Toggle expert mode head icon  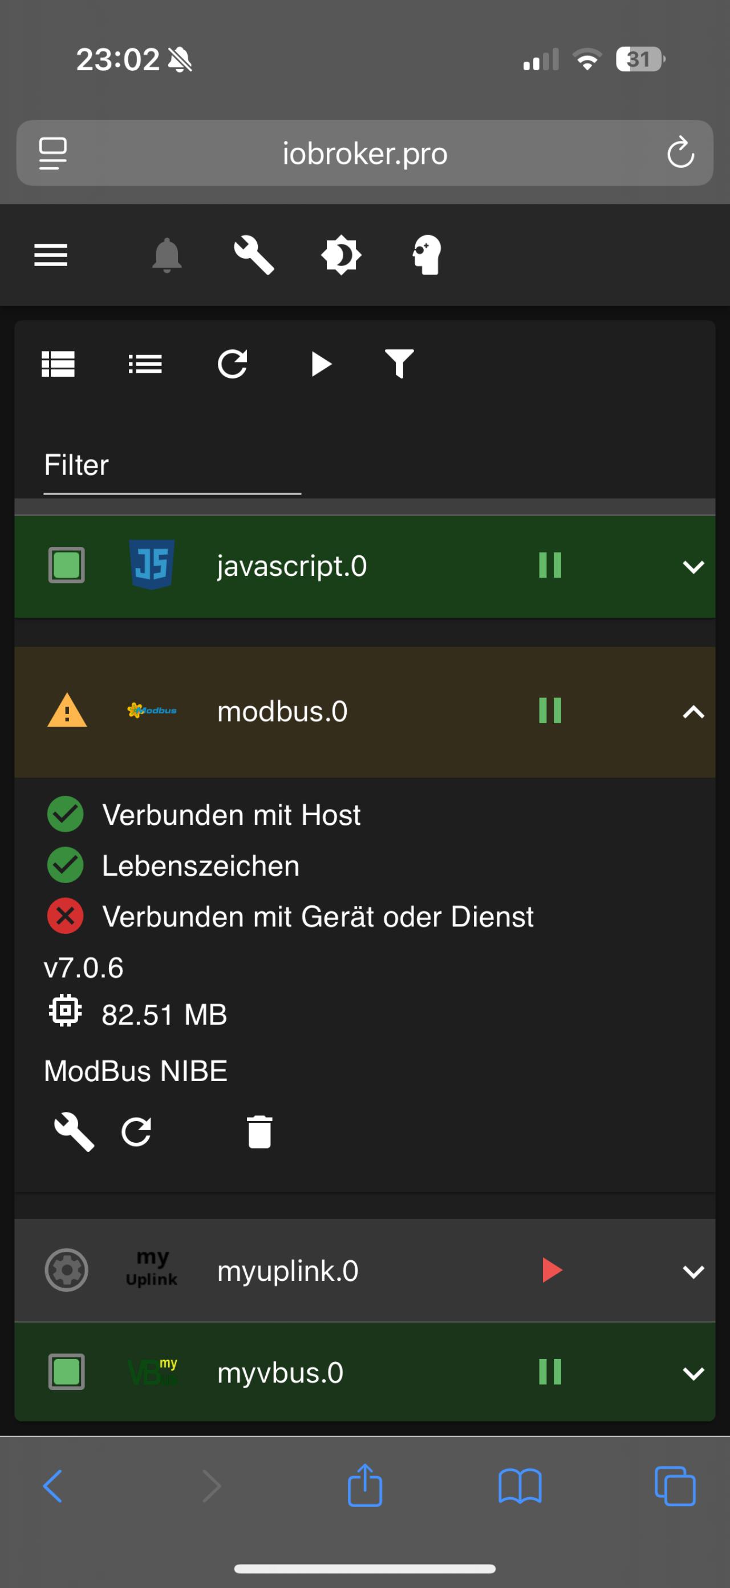click(427, 255)
